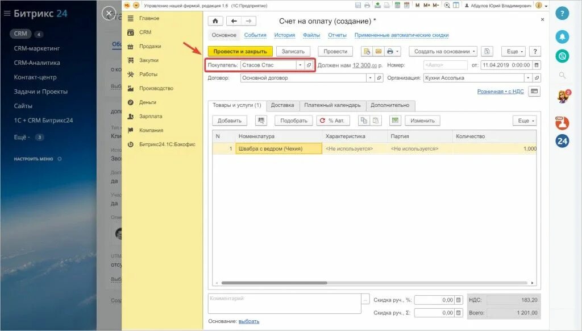Screen dimensions: 582x331
Task: Click the 12 300,00 debt amount link
Action: pos(364,65)
